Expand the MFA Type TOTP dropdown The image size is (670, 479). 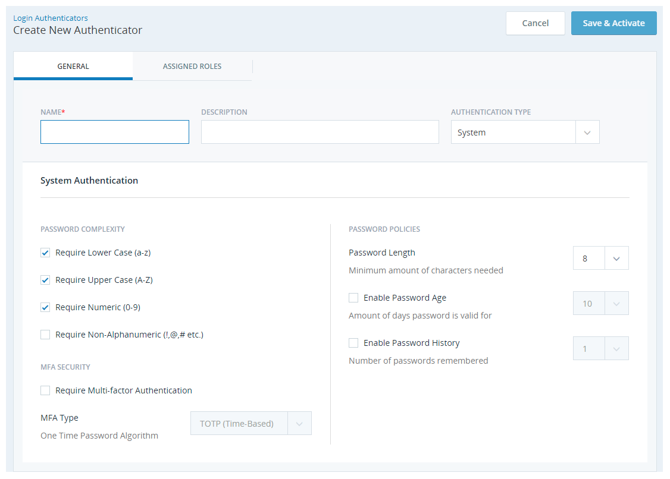click(300, 423)
